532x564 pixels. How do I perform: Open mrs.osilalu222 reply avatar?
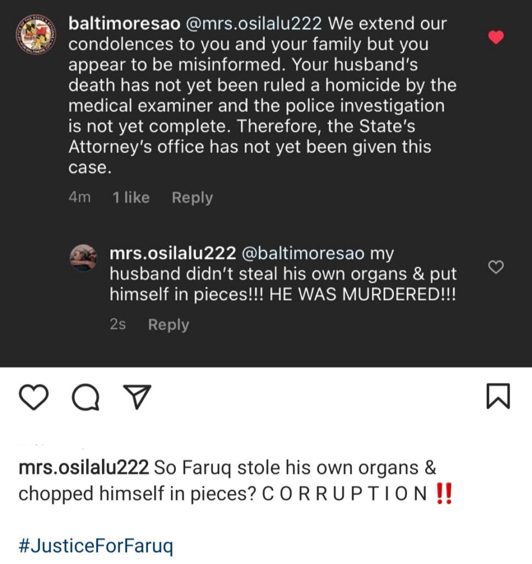click(x=84, y=258)
